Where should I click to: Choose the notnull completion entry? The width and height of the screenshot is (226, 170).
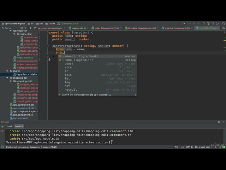(97, 90)
